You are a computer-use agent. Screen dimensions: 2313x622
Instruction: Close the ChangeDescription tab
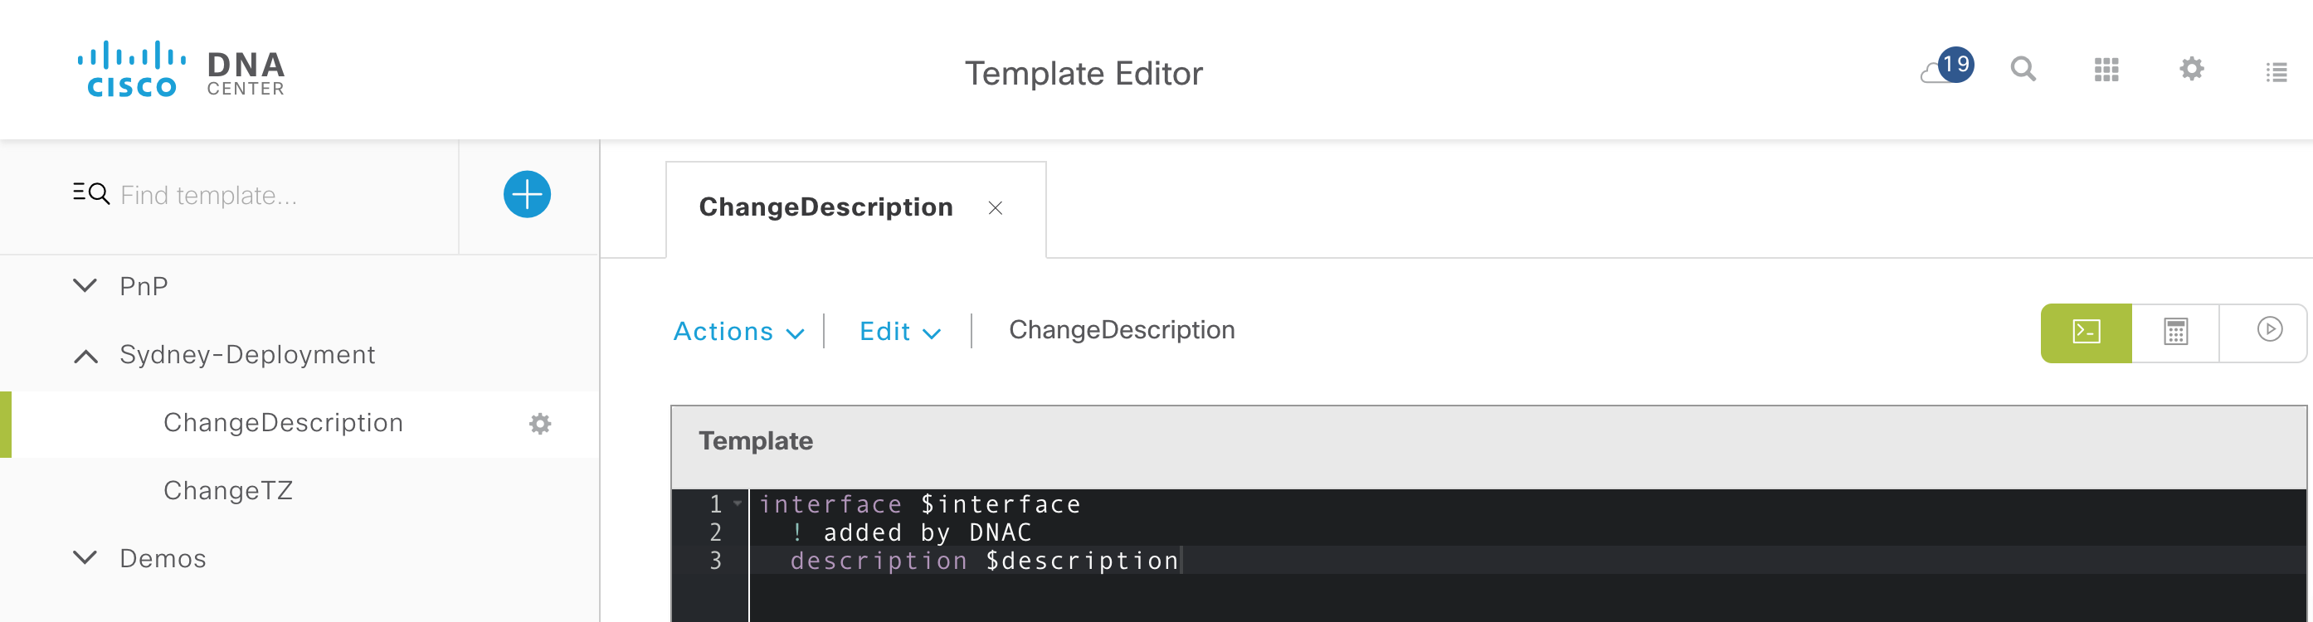[x=995, y=208]
